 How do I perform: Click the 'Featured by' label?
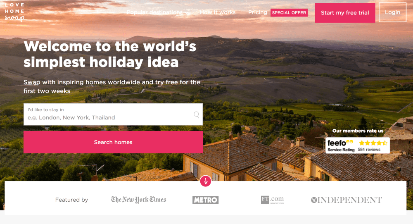[x=71, y=200]
